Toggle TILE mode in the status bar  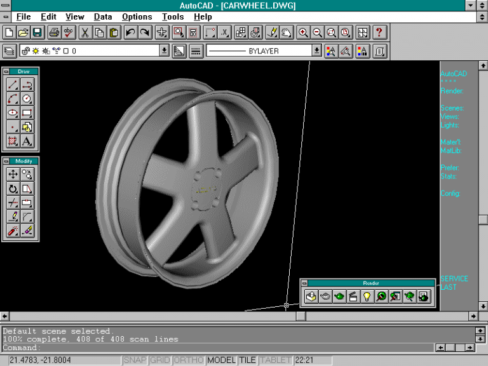coord(247,360)
